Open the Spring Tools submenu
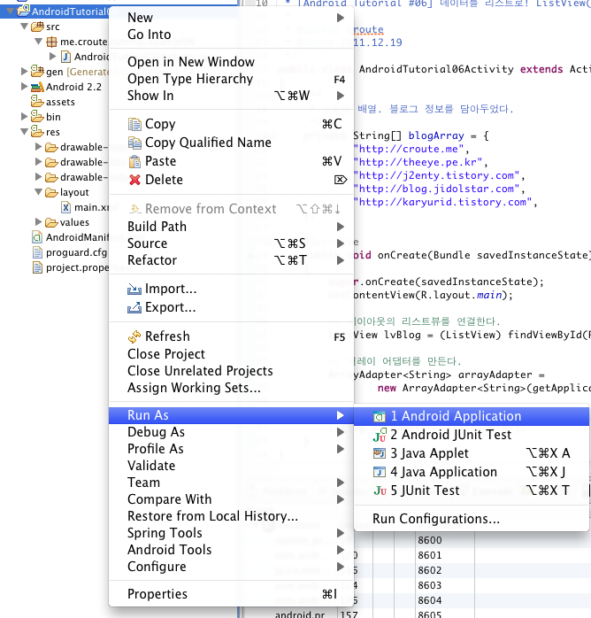Viewport: 591px width, 618px height. pyautogui.click(x=232, y=533)
